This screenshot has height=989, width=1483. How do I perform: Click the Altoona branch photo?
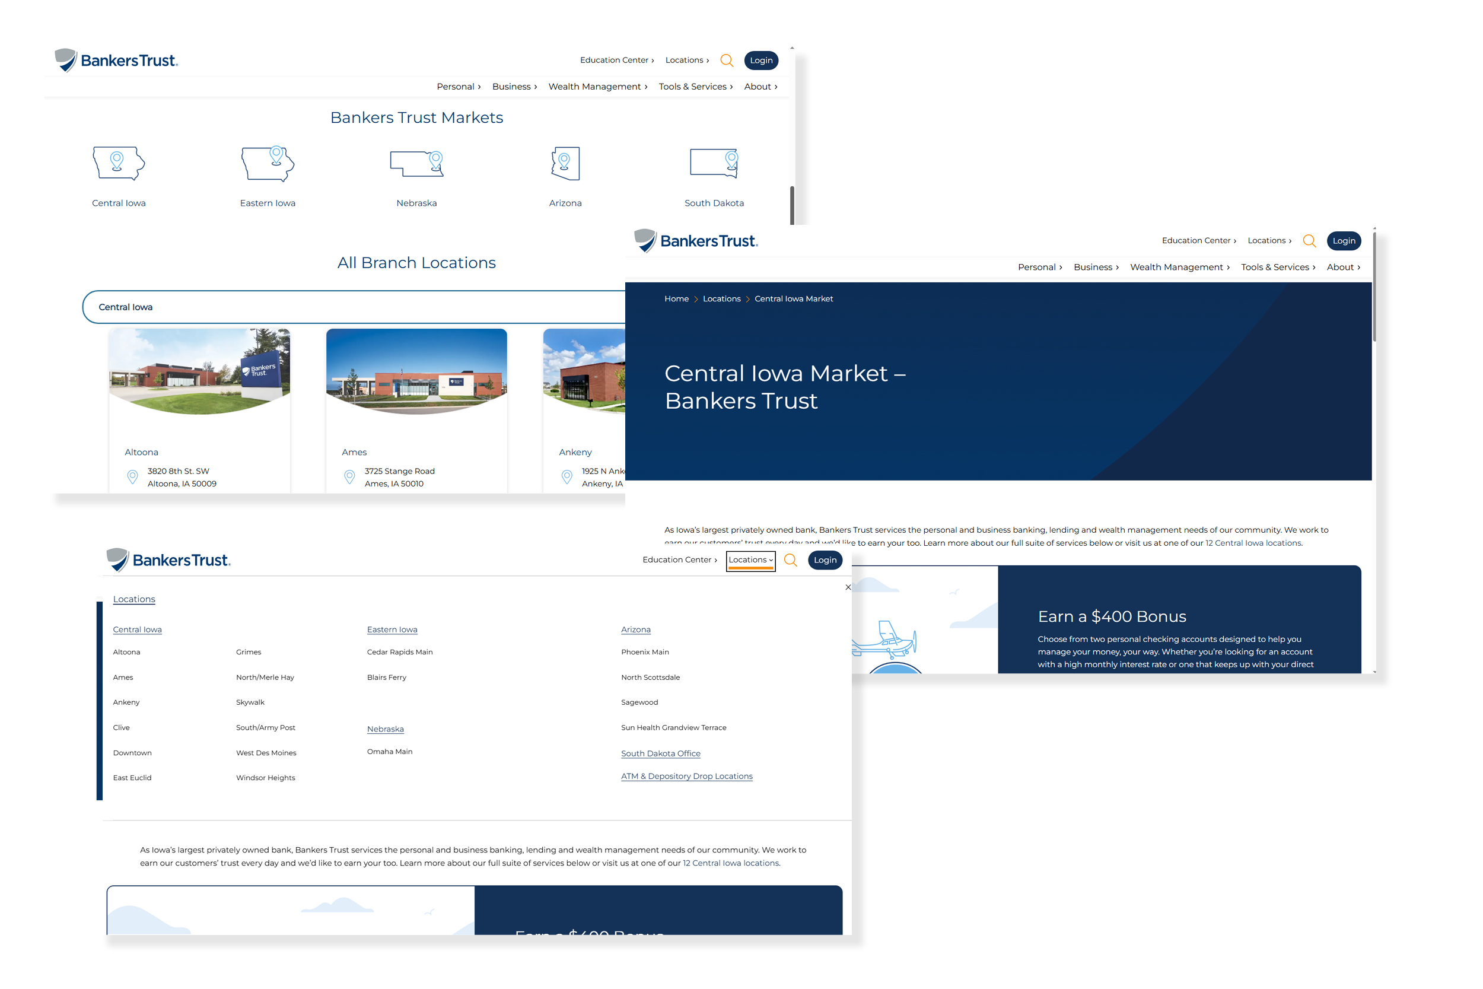pos(199,371)
